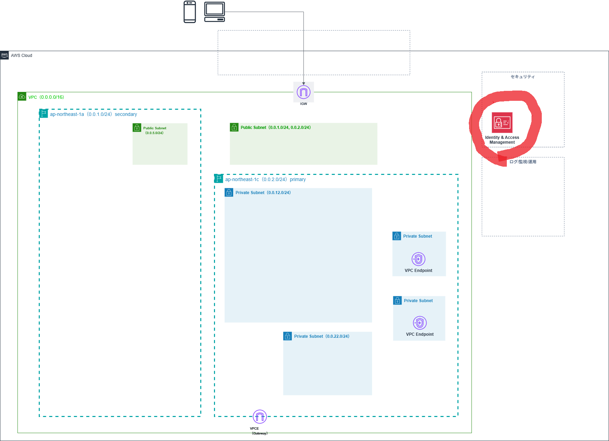Select the VPC (0.0.0.0/16) label
Screen dimensions: 609x441
point(46,97)
